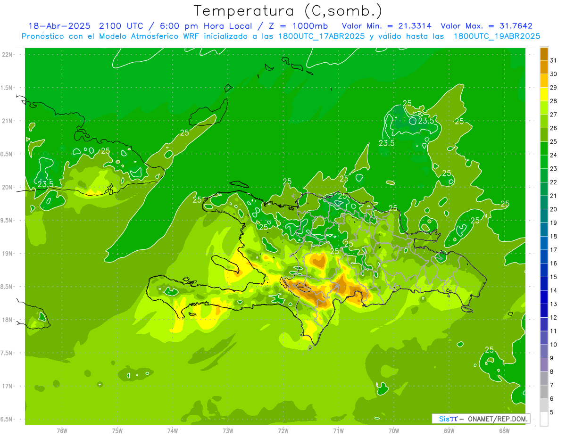
Task: Click the '72W' longitude label
Action: (283, 430)
